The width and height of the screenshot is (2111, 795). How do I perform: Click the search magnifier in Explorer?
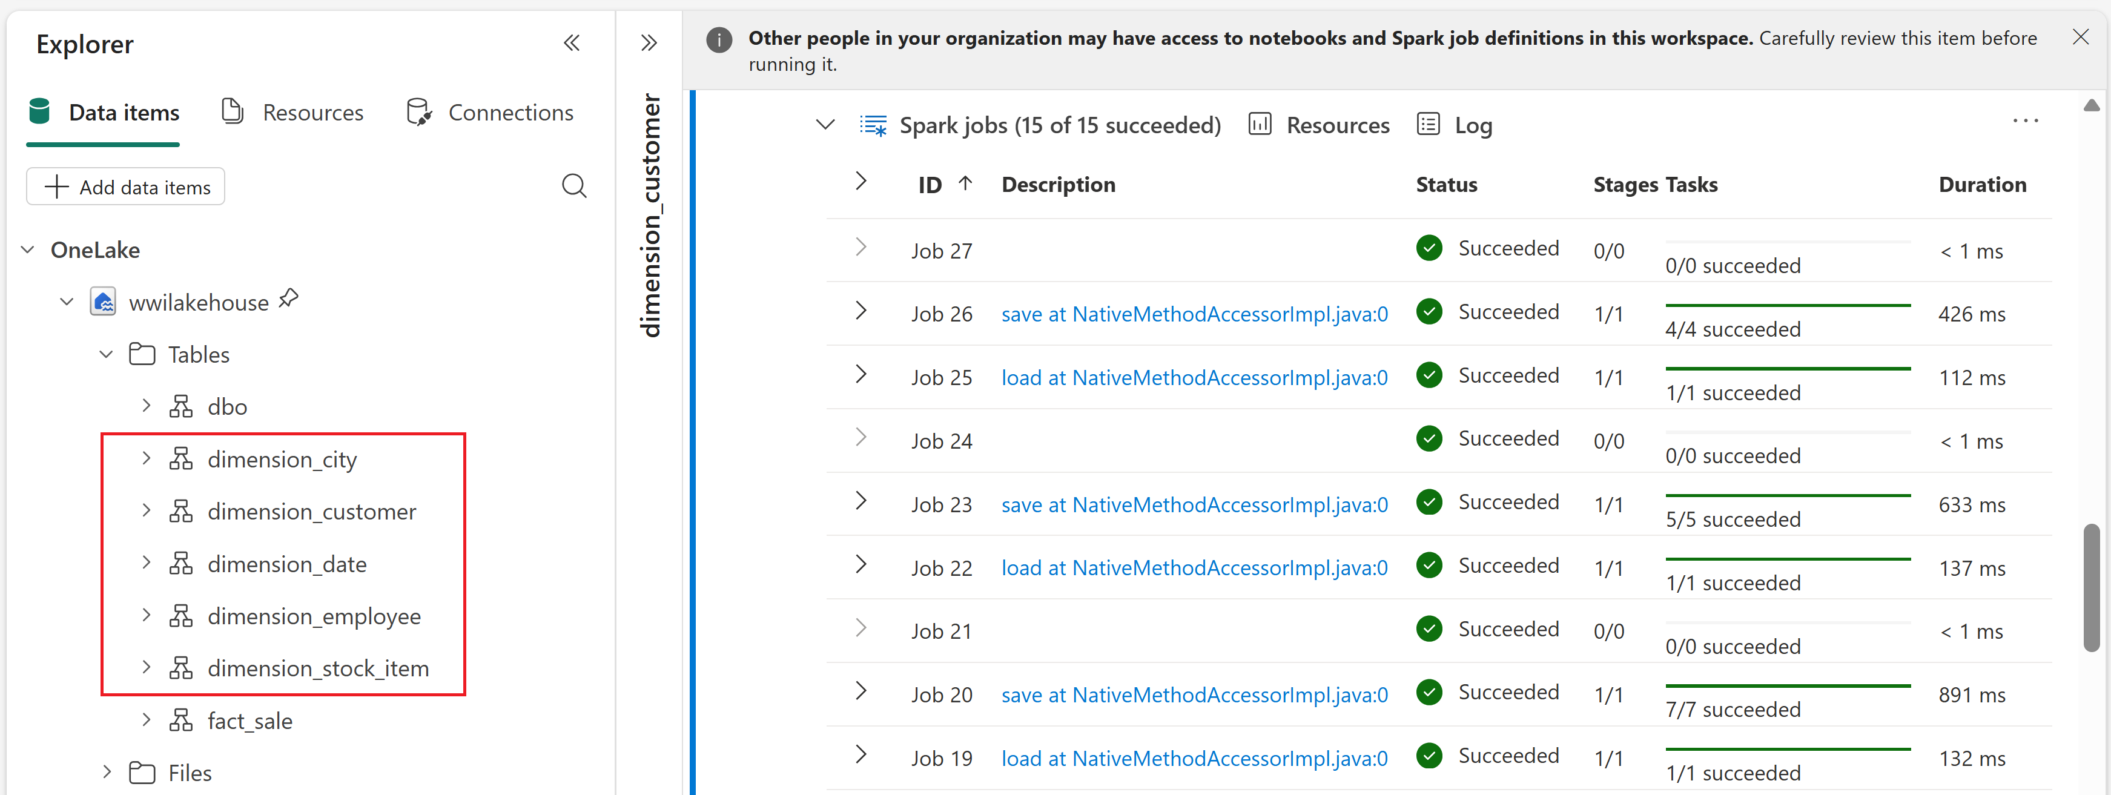pyautogui.click(x=573, y=186)
